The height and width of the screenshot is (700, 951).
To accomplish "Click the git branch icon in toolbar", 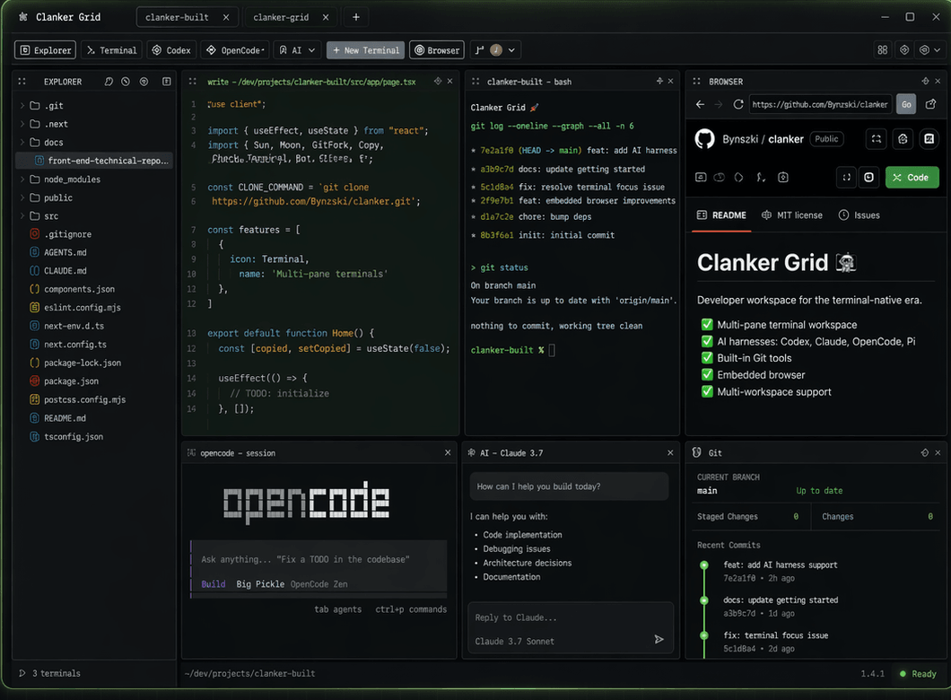I will (x=479, y=50).
